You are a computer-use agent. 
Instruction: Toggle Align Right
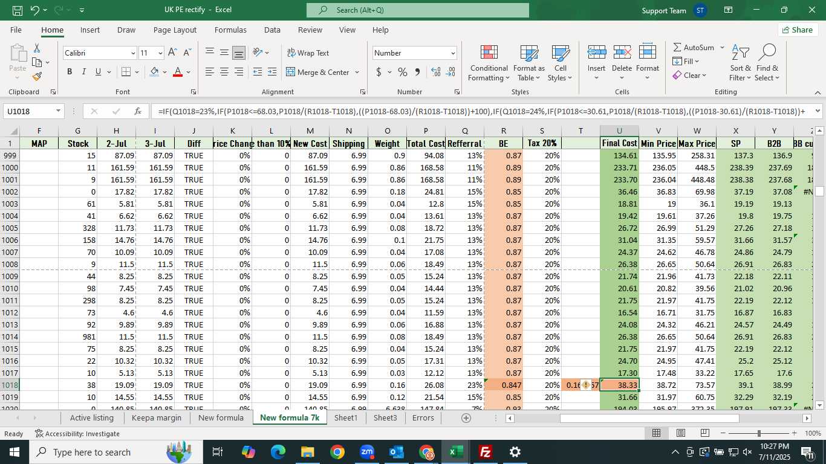point(239,72)
